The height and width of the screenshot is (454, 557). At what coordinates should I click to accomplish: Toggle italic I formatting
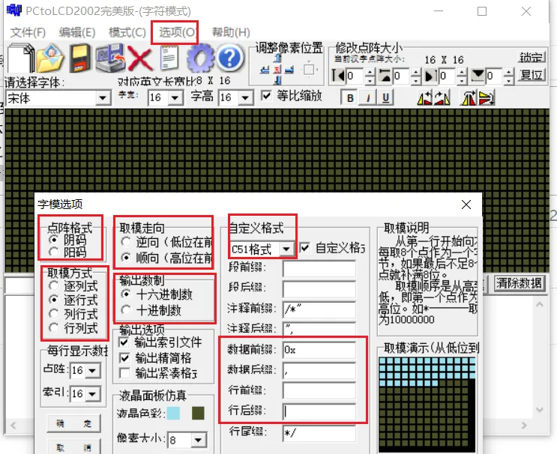point(367,97)
